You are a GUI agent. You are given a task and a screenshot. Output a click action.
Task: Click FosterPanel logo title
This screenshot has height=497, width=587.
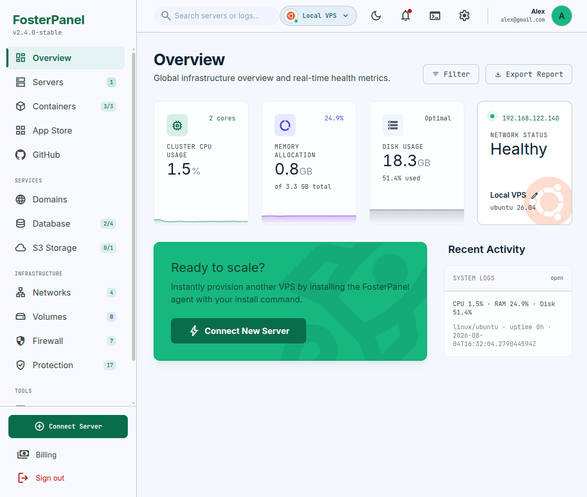[x=49, y=20]
